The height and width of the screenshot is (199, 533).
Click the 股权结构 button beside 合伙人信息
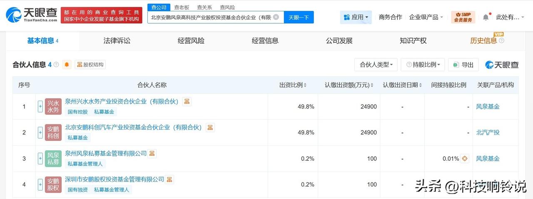pyautogui.click(x=90, y=64)
